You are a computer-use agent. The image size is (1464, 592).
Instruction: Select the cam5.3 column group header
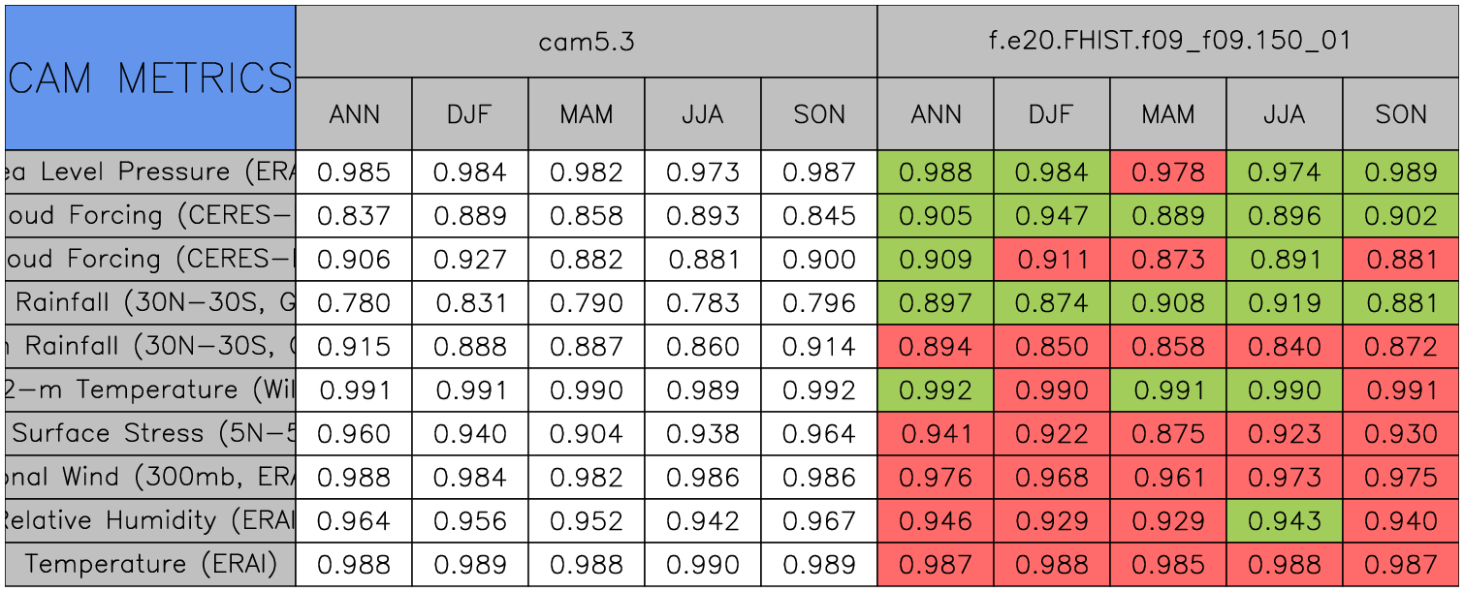coord(586,41)
